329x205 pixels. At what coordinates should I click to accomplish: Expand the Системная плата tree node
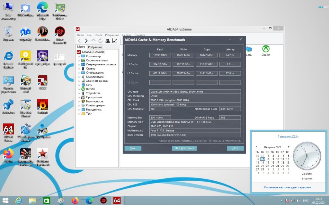79,61
